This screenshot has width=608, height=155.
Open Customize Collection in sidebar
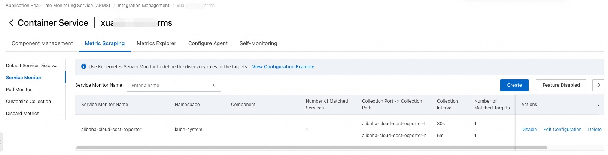coord(28,102)
